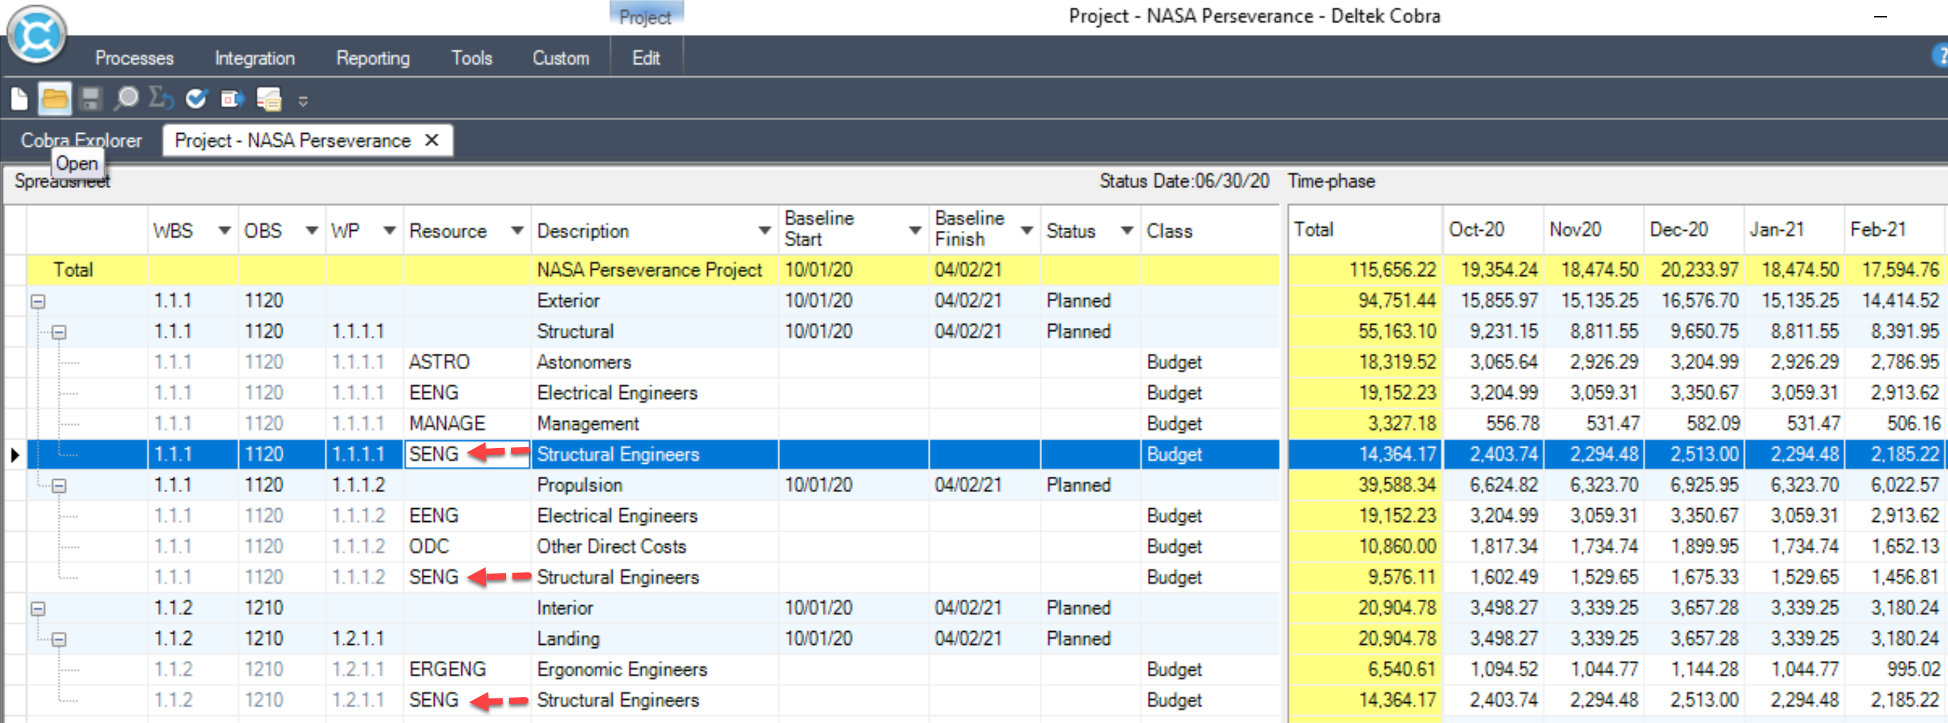1948x723 pixels.
Task: Open a project with the folder icon
Action: click(x=54, y=98)
